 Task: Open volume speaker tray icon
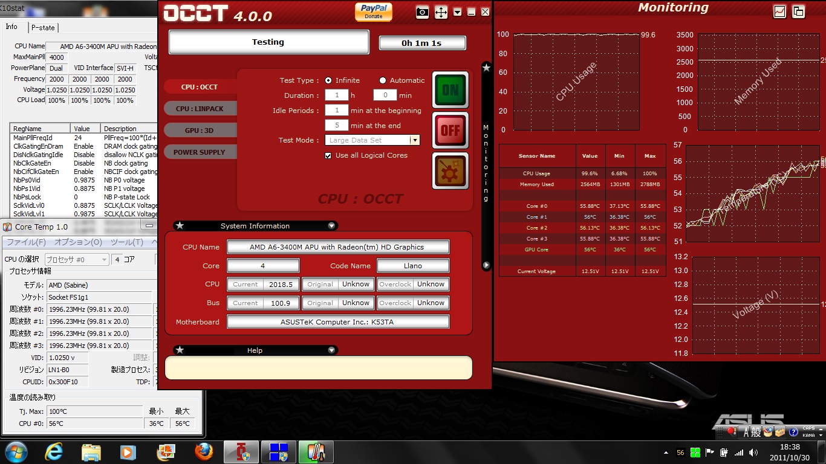pyautogui.click(x=753, y=453)
